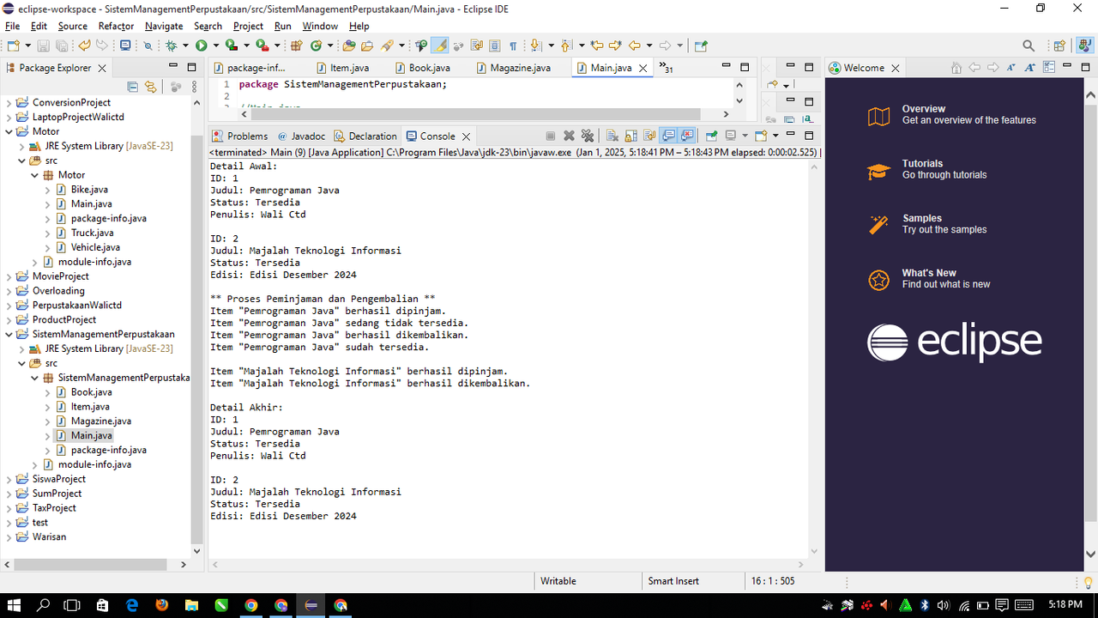Toggle Word Wrap in editor toolbar
Image resolution: width=1098 pixels, height=618 pixels.
point(476,45)
